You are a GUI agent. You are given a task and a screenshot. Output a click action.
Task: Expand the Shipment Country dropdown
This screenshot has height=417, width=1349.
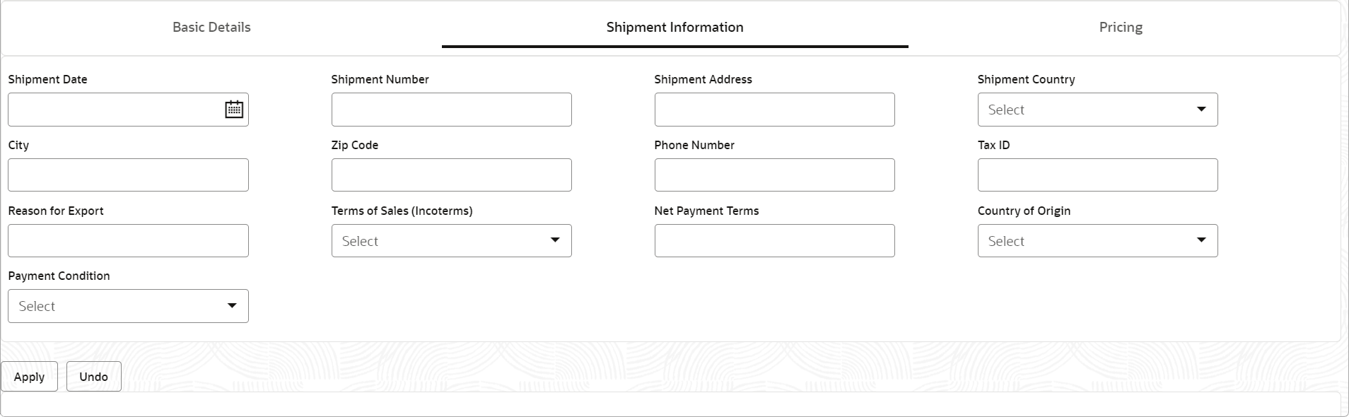1097,110
